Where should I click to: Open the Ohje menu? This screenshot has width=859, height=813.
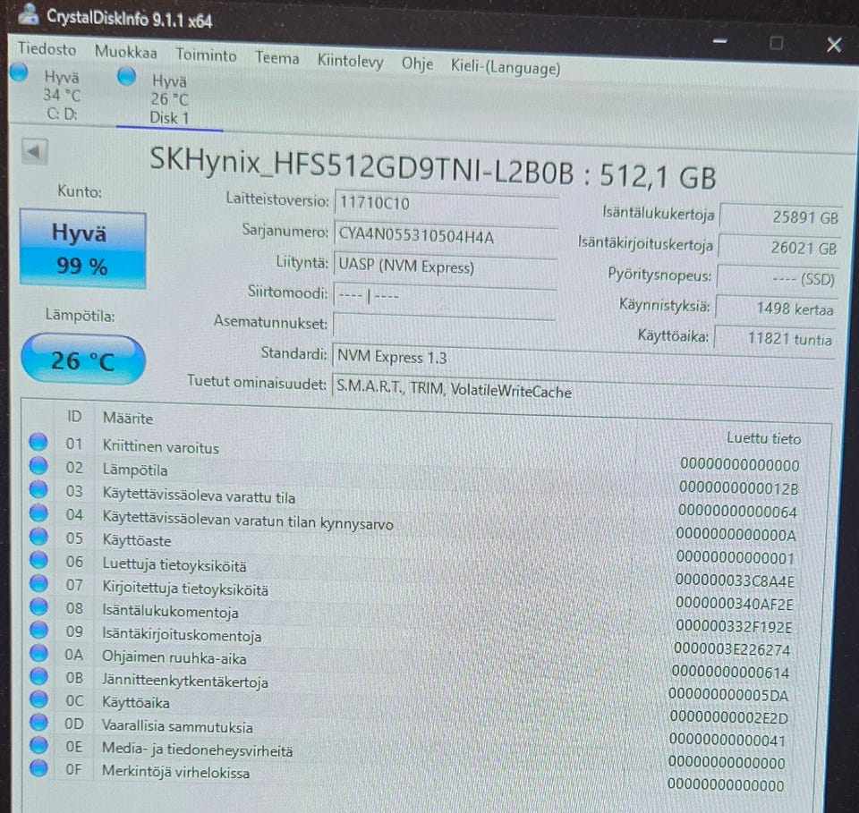[x=417, y=64]
